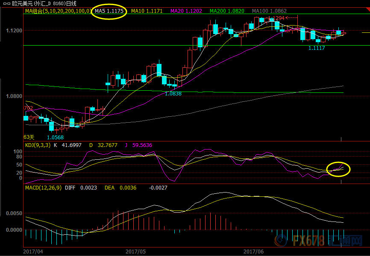Click the link icon beside the chart title
Screen dimensions: 370x256
[6, 3]
